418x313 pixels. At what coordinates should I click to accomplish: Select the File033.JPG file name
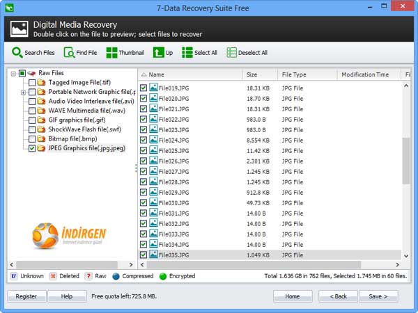click(x=173, y=234)
